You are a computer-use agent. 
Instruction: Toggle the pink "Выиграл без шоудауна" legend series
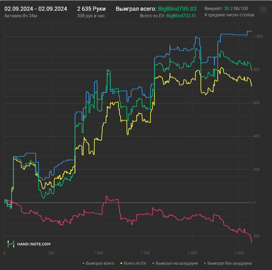(228, 263)
